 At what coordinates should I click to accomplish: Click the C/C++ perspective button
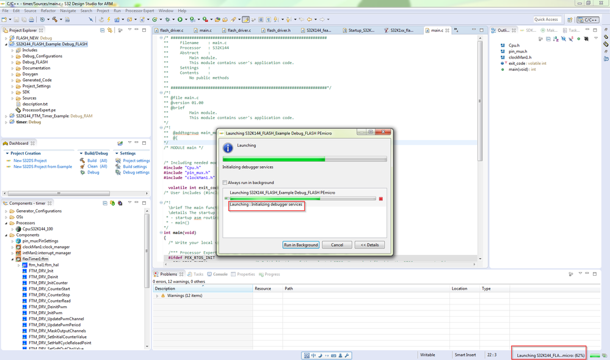coord(588,20)
